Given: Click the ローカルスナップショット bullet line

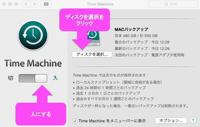Looking at the screenshot, I should click(117, 82).
